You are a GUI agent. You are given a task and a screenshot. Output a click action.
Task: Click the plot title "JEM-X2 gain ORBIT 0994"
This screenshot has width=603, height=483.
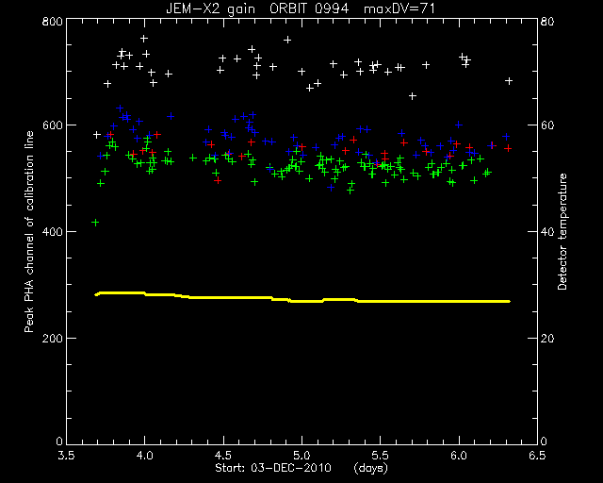coord(257,8)
